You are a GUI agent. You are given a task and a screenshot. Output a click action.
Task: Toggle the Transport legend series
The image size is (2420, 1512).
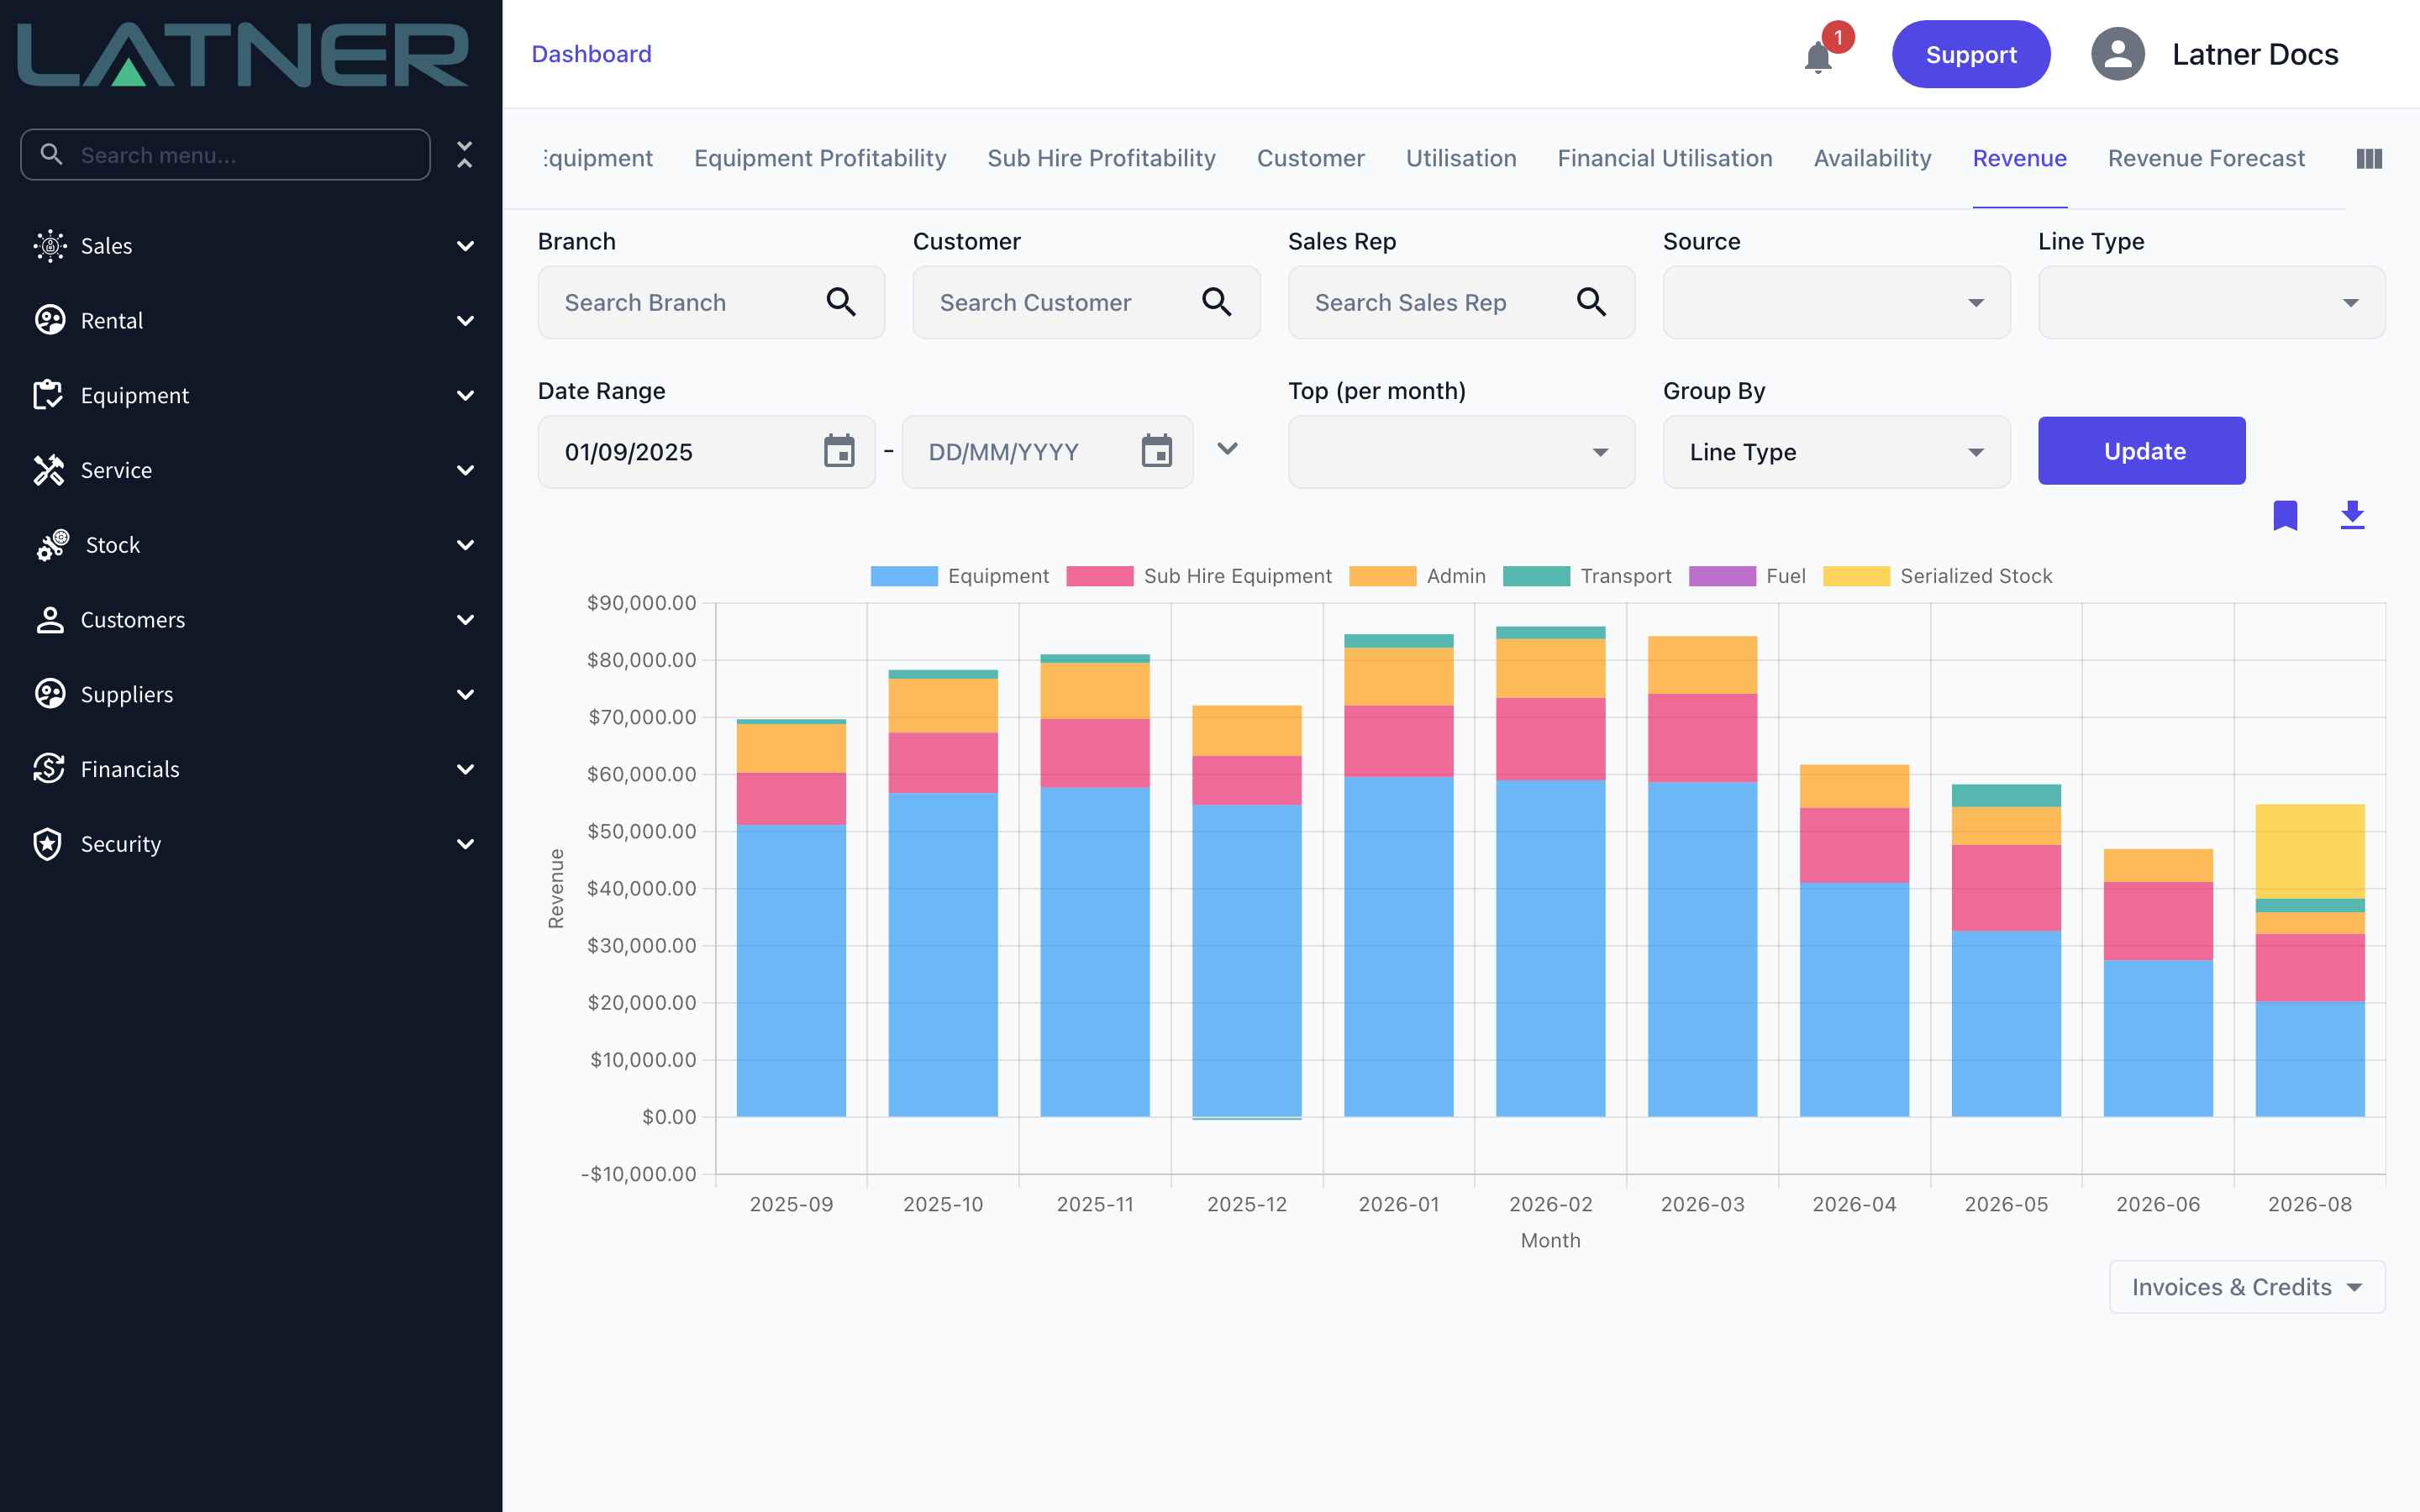pyautogui.click(x=1587, y=576)
